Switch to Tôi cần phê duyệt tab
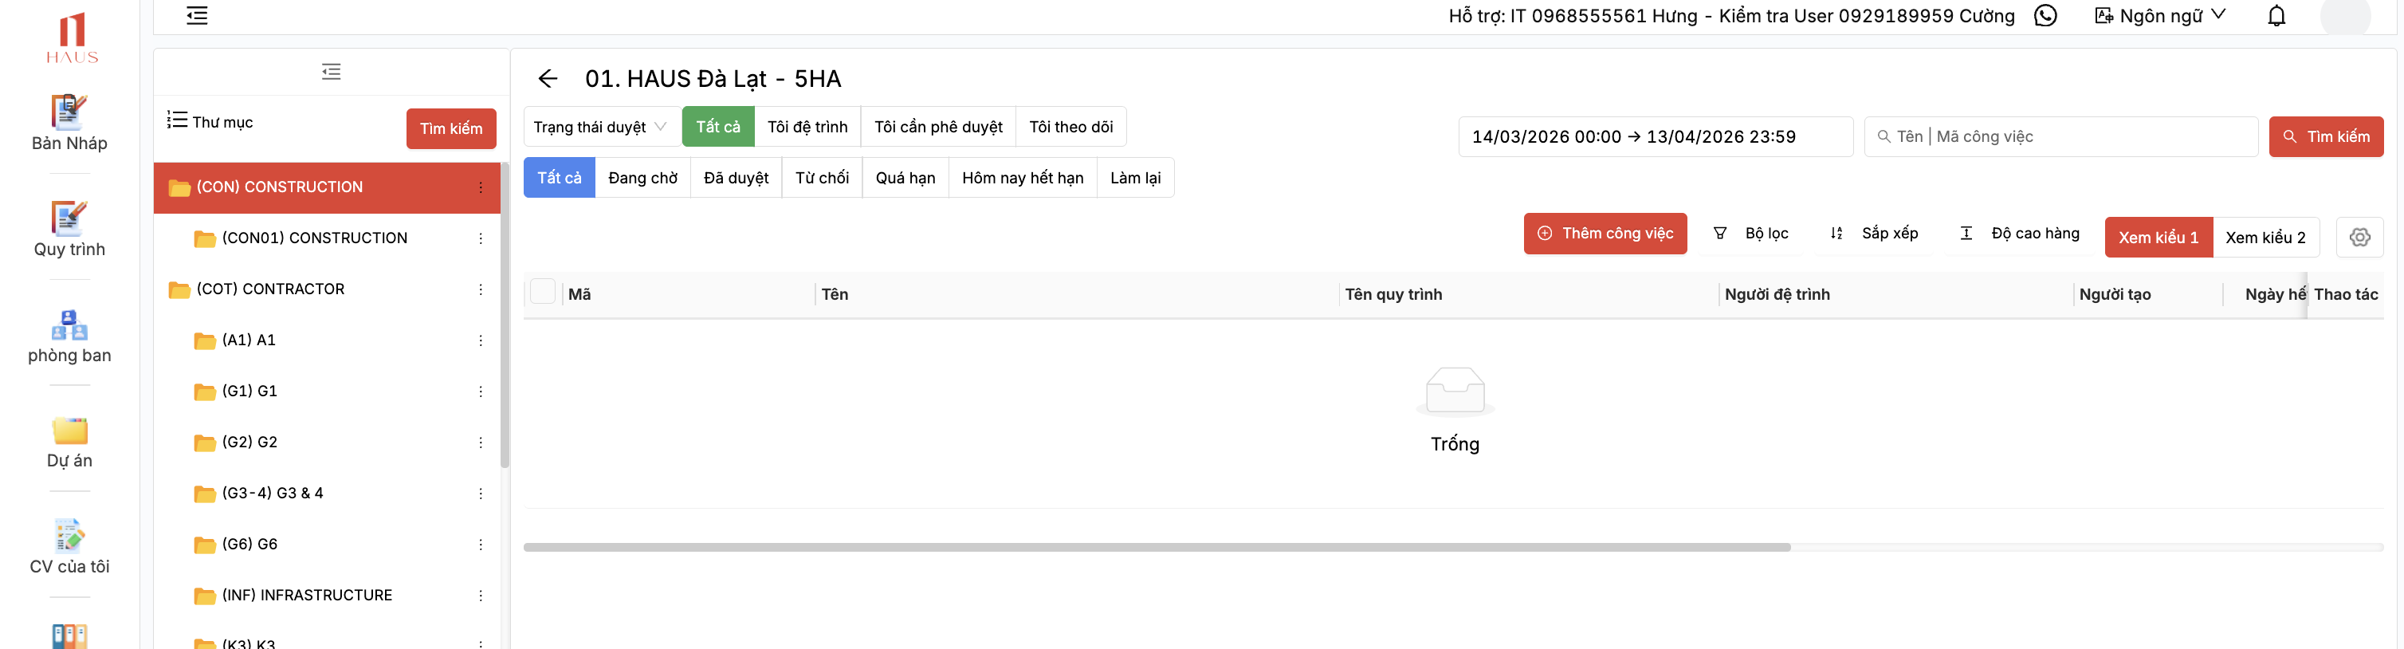Image resolution: width=2404 pixels, height=649 pixels. click(937, 127)
